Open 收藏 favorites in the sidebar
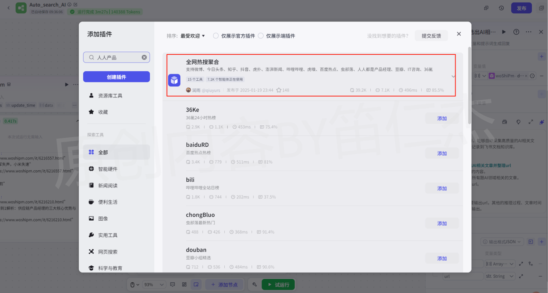 (x=116, y=112)
